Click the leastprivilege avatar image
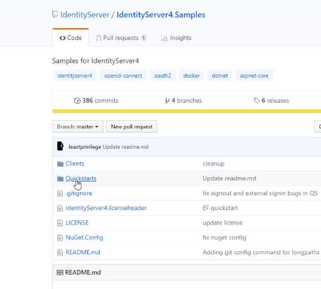The image size is (321, 289). [60, 146]
